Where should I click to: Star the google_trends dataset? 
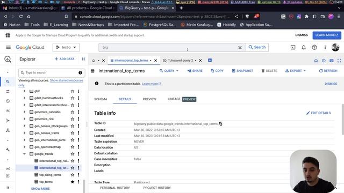(x=73, y=154)
